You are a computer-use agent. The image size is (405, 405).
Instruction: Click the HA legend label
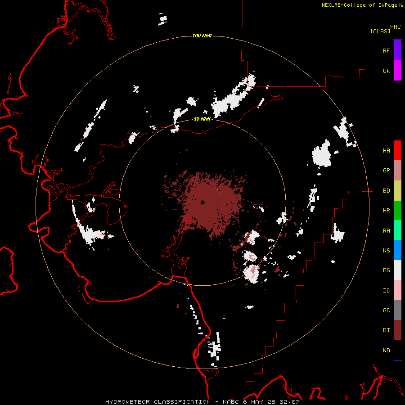386,151
